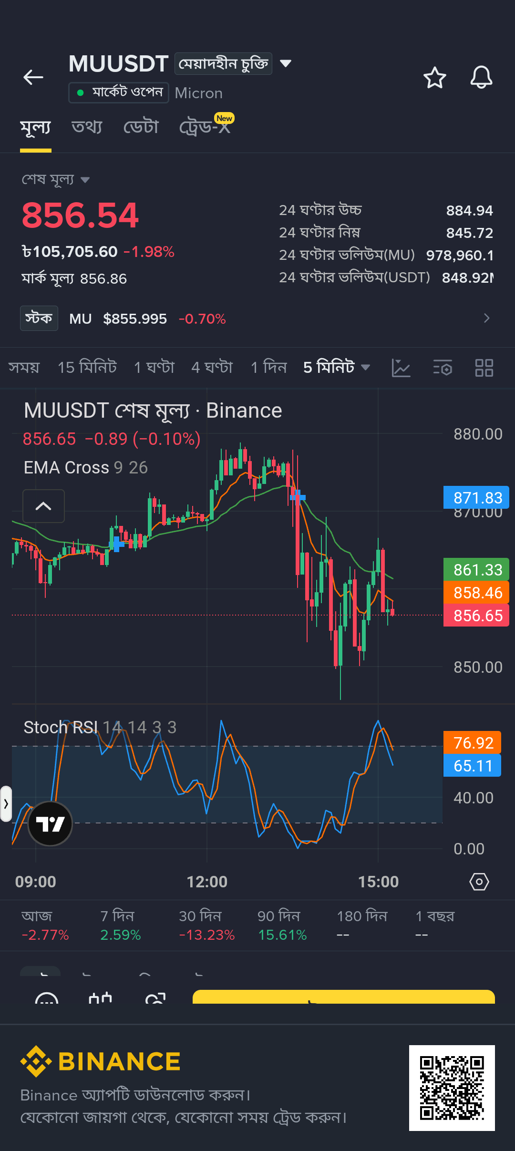Screen dimensions: 515x1151
Task: Tap the EMA Cross 9 26 indicator label
Action: click(x=86, y=468)
